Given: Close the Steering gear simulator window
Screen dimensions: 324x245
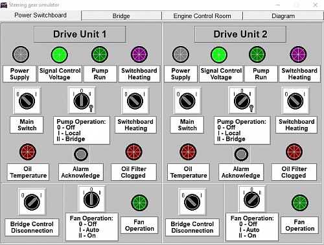Looking at the screenshot, I should click(x=316, y=5).
